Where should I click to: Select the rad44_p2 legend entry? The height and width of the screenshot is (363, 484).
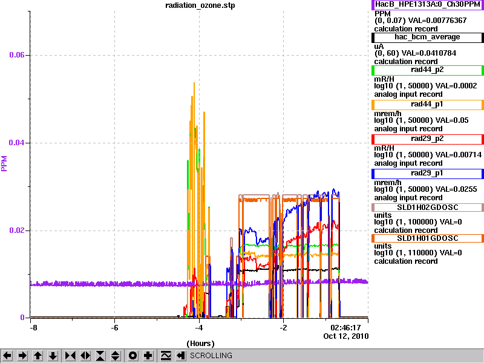tap(428, 70)
